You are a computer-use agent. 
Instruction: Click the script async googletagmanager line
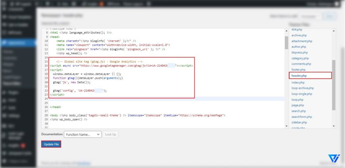point(121,66)
